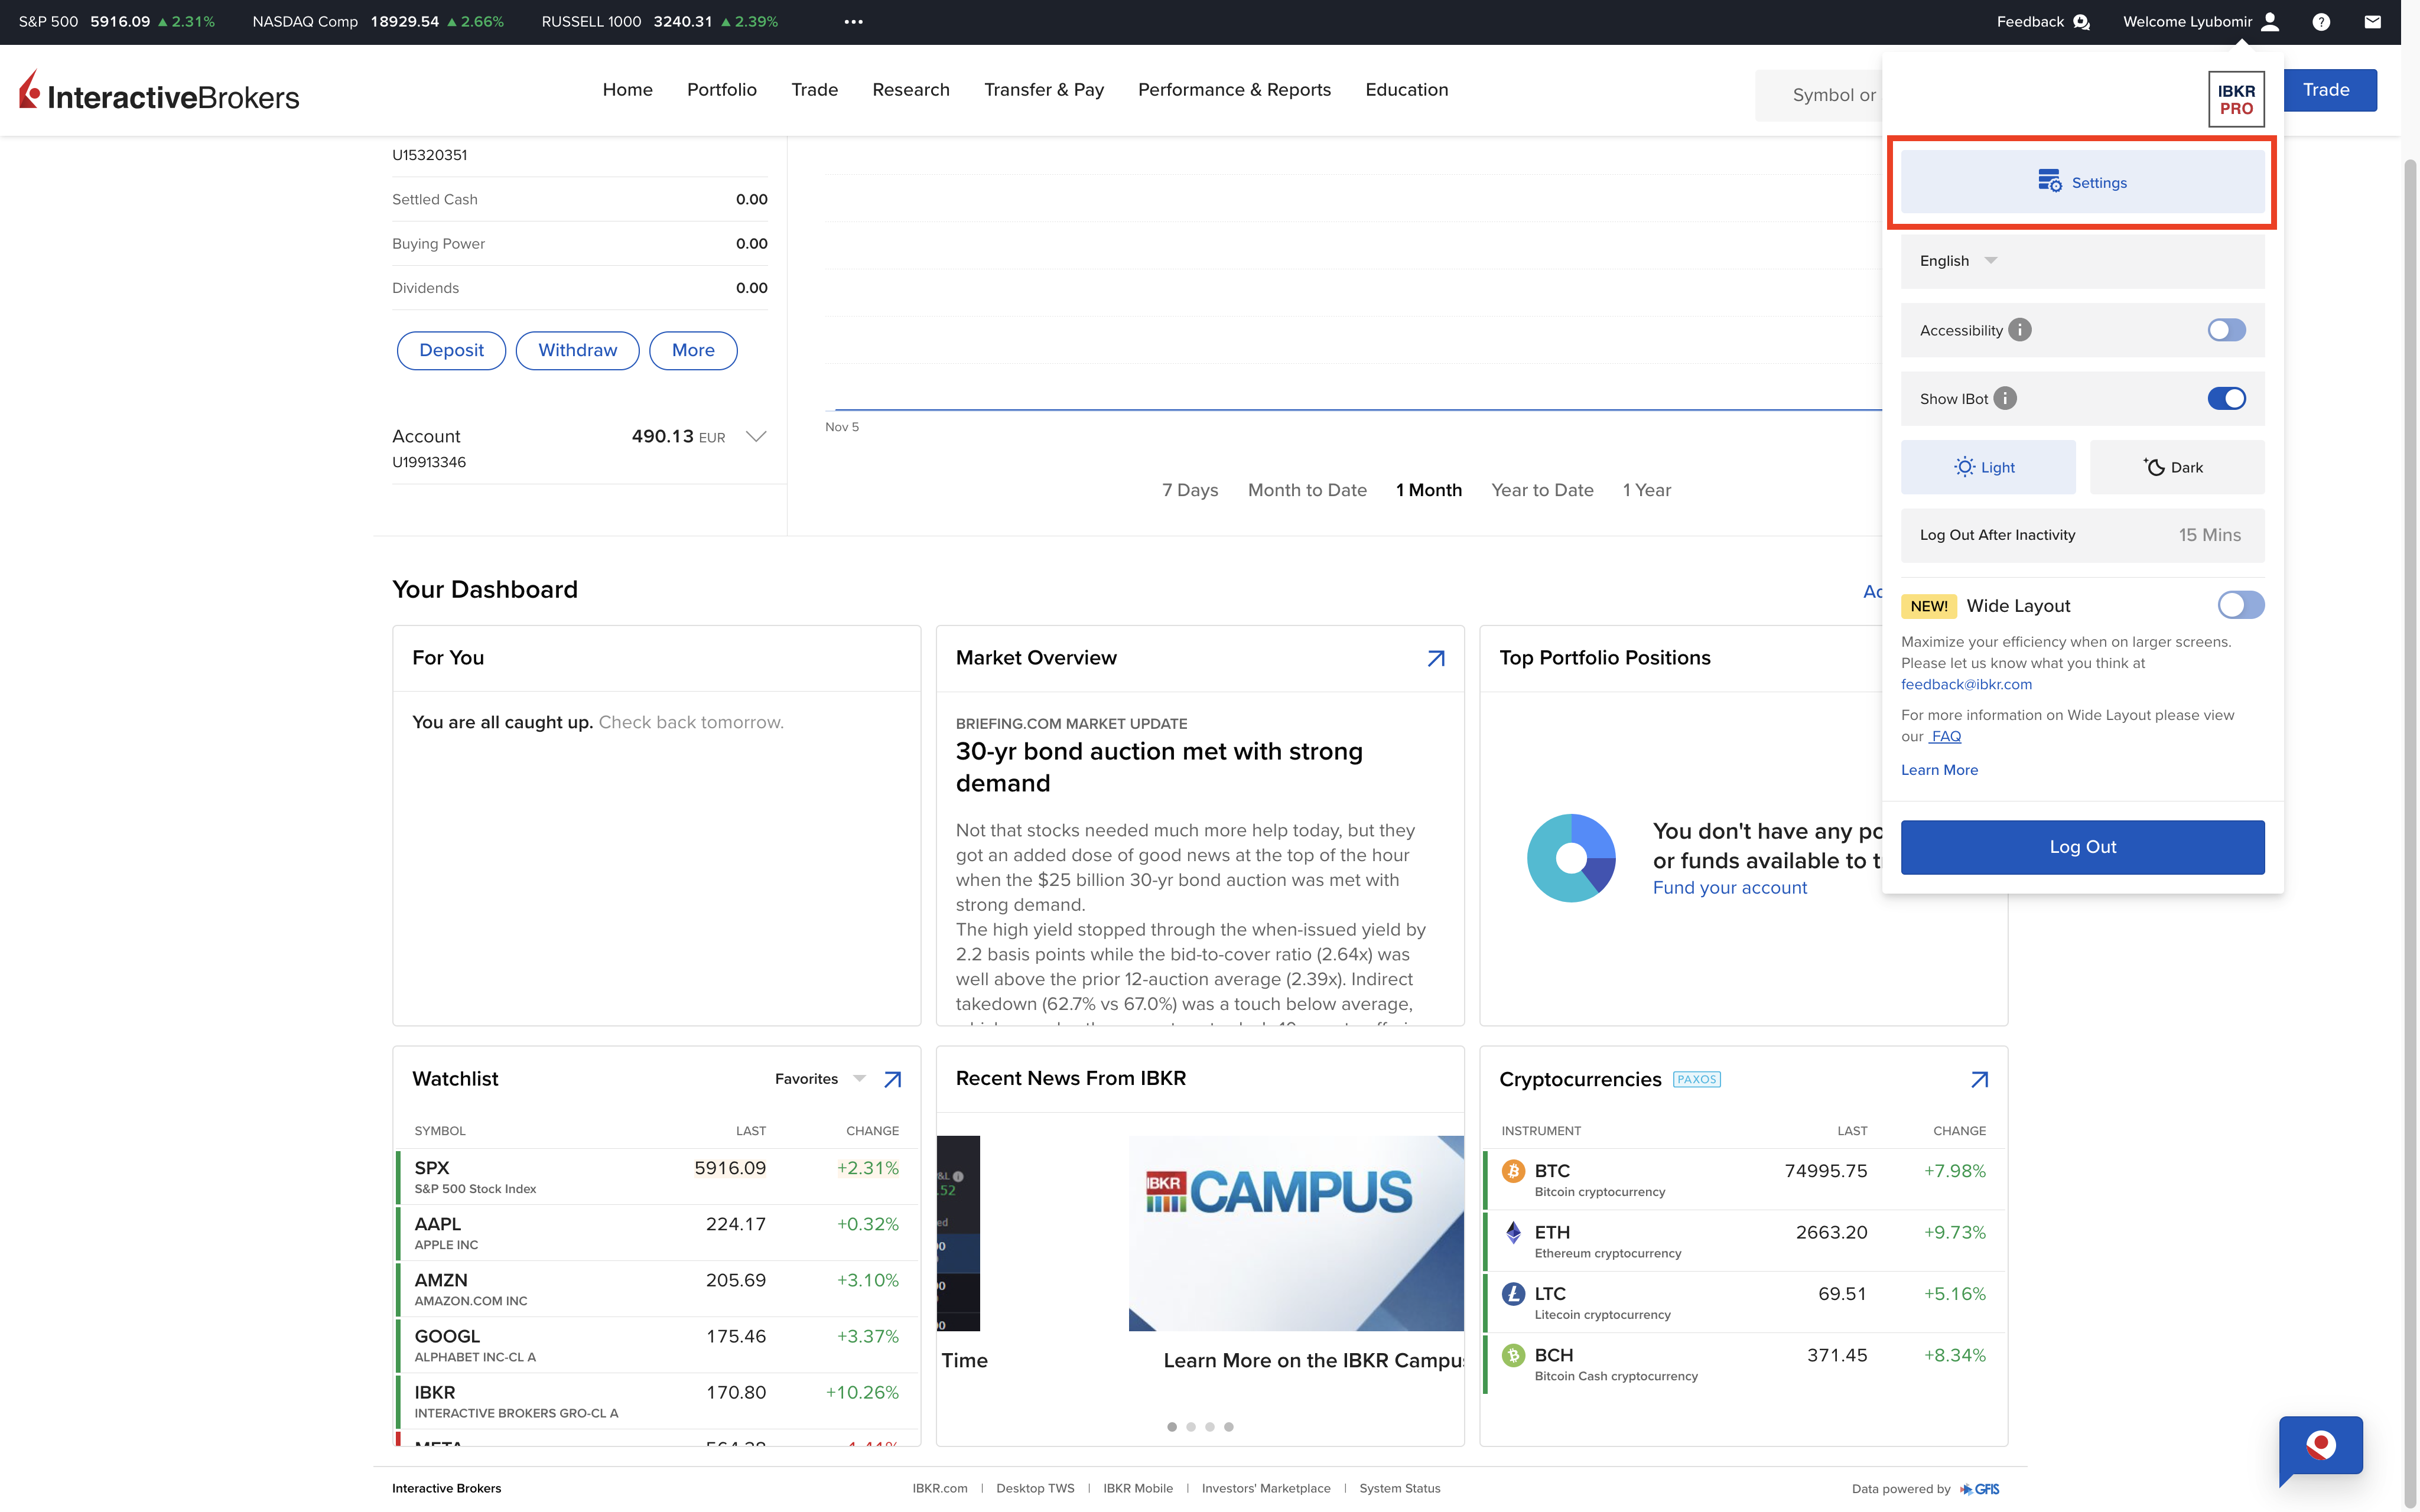This screenshot has width=2420, height=1512.
Task: Click the Bitcoin Cash BCH icon
Action: coord(1513,1355)
